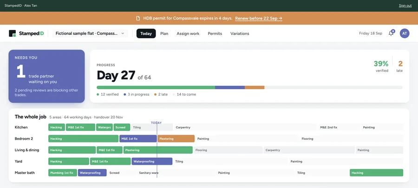Open Living & dining Carpentry task

(x=309, y=150)
